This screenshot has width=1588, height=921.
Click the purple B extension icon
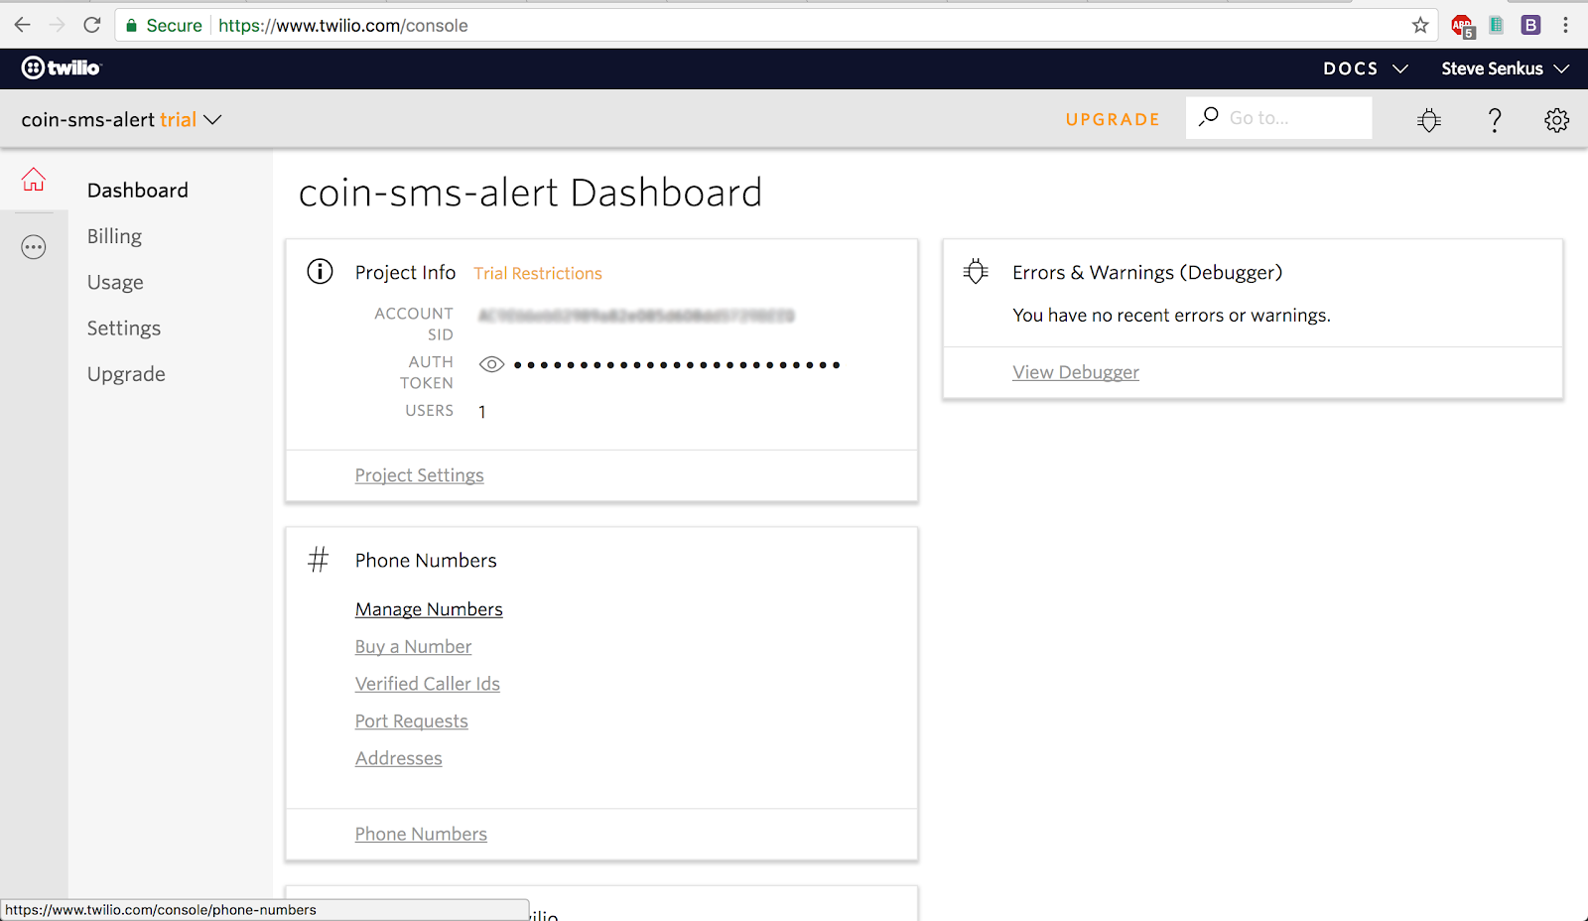coord(1530,25)
